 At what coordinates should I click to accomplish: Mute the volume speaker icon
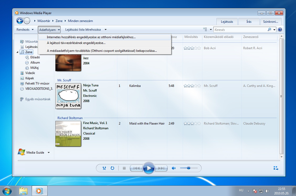(173, 168)
